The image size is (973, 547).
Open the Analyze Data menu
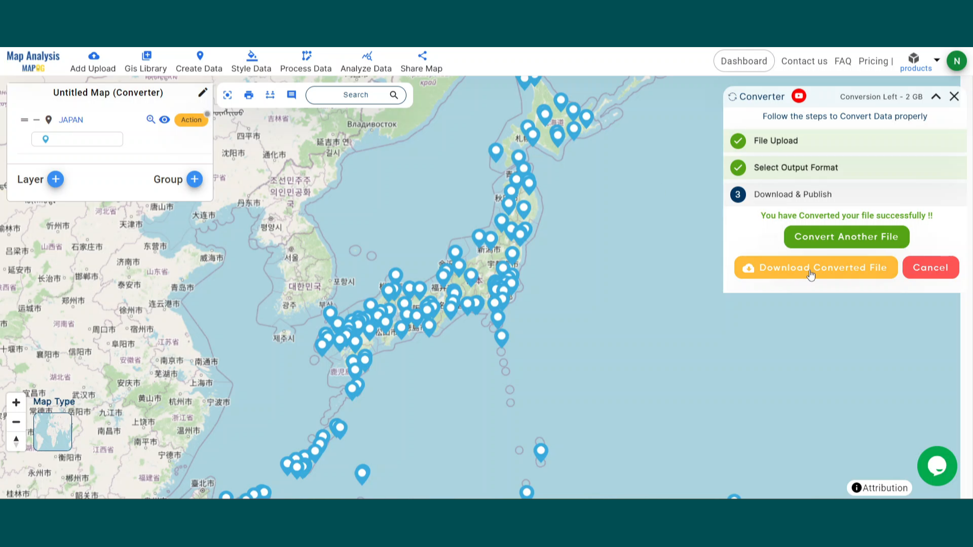click(x=366, y=62)
